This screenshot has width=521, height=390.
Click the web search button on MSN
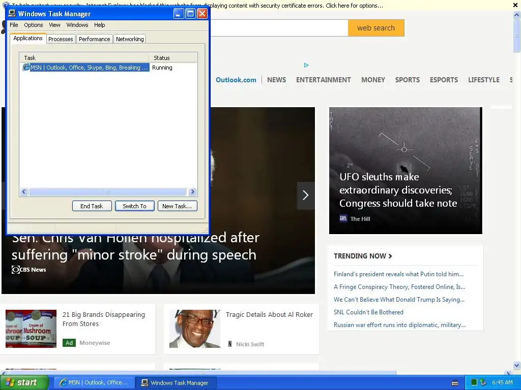(x=376, y=28)
